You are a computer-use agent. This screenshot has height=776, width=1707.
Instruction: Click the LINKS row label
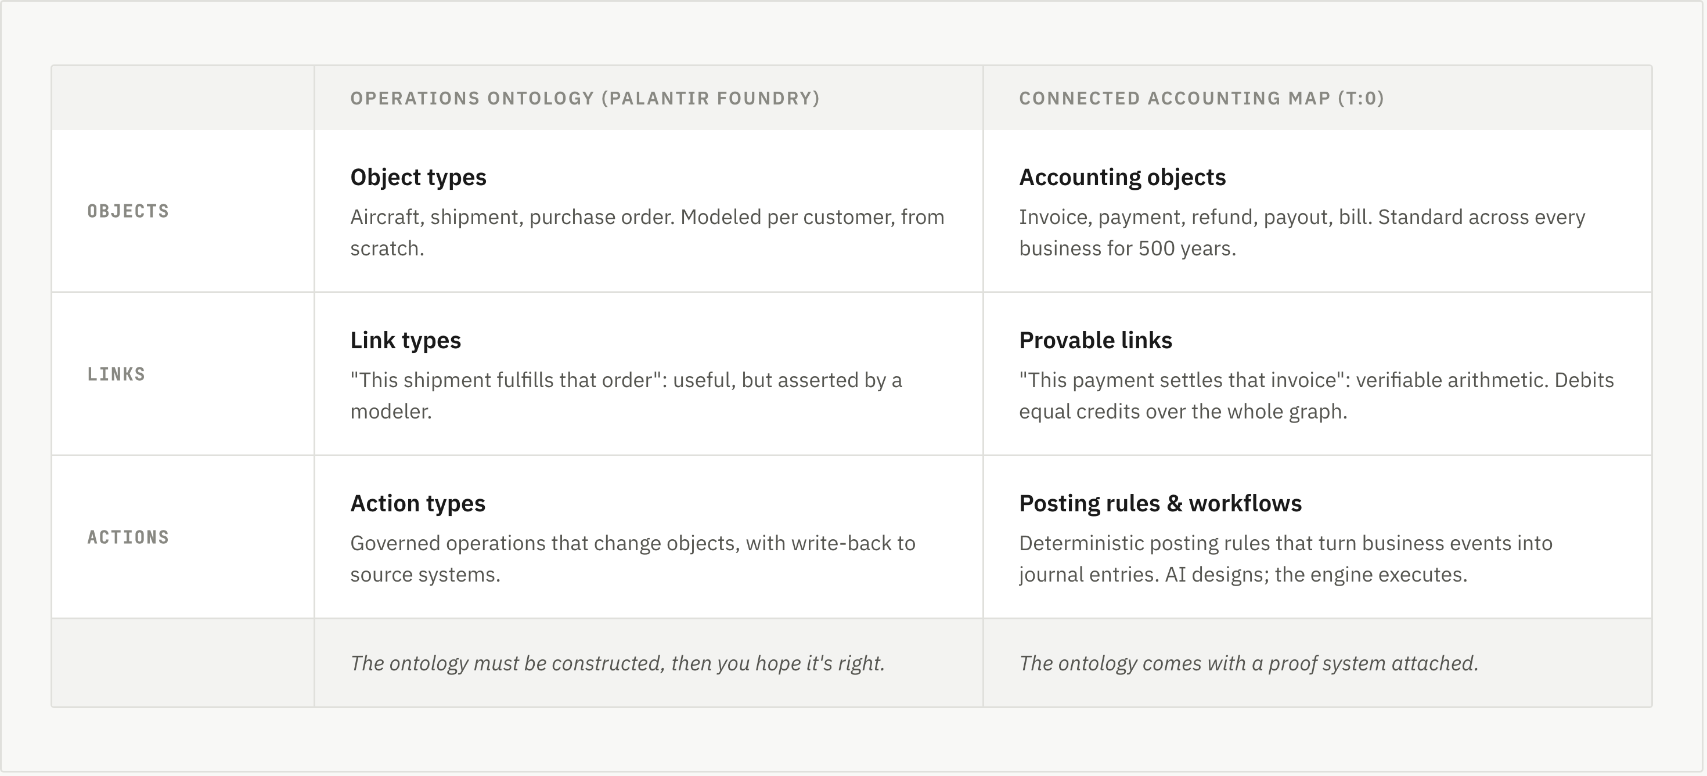[x=116, y=374]
